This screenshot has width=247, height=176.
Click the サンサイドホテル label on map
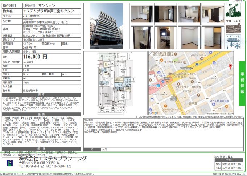196,55
